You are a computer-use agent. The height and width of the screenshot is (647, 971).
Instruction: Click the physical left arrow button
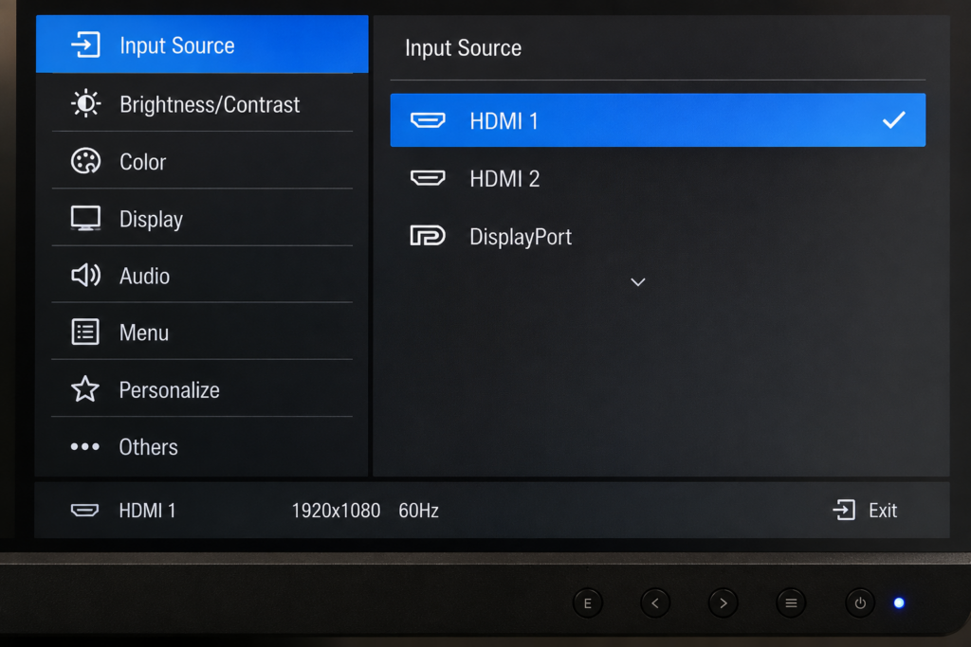point(655,603)
